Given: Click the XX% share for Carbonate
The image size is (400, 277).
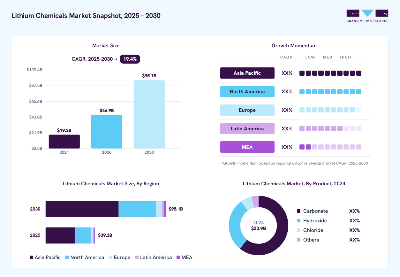Looking at the screenshot, I should 355,211.
